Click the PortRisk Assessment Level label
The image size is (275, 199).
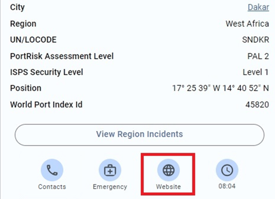[62, 56]
